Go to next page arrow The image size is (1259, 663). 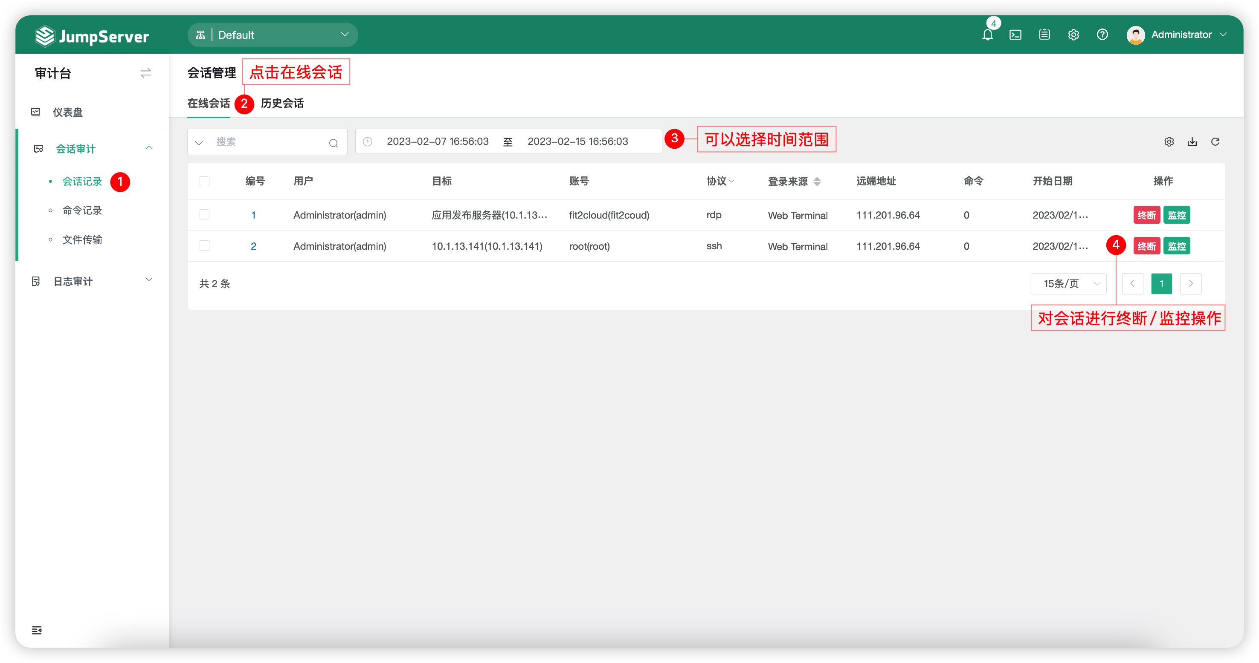(1191, 284)
